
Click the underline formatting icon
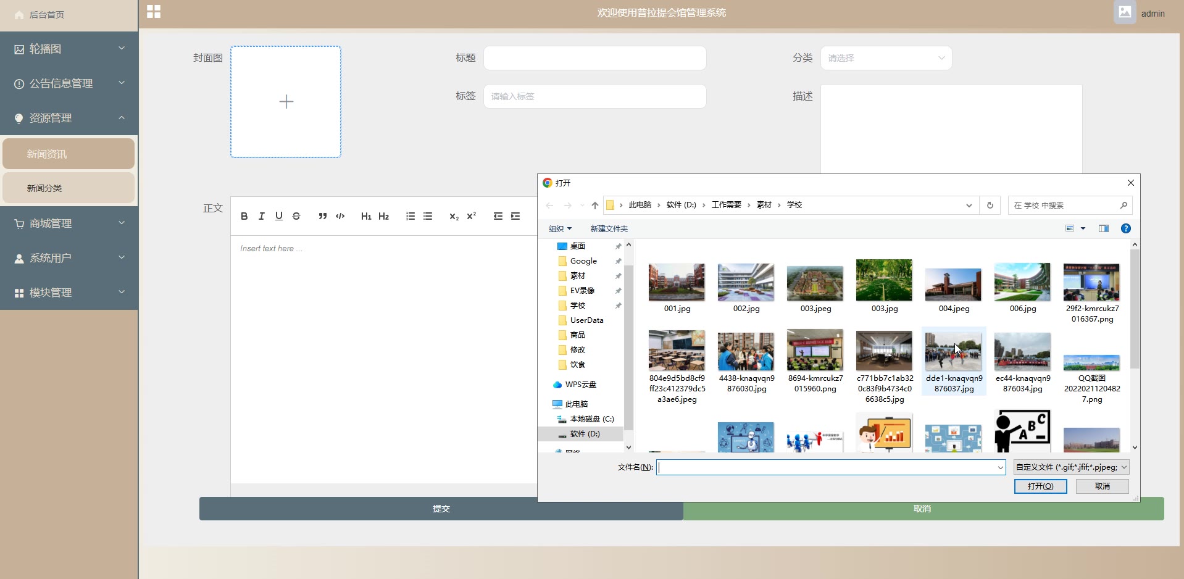(x=279, y=216)
